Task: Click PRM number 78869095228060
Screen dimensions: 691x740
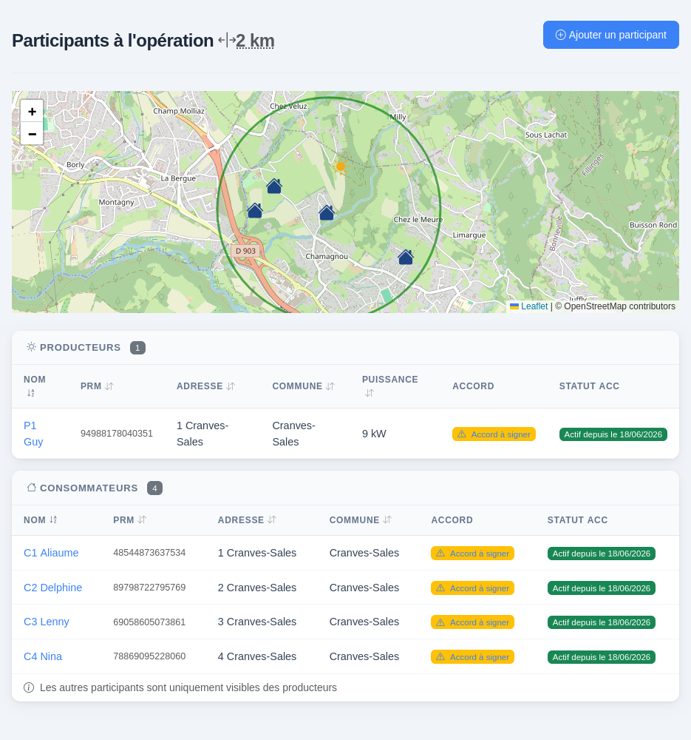Action: pos(149,656)
